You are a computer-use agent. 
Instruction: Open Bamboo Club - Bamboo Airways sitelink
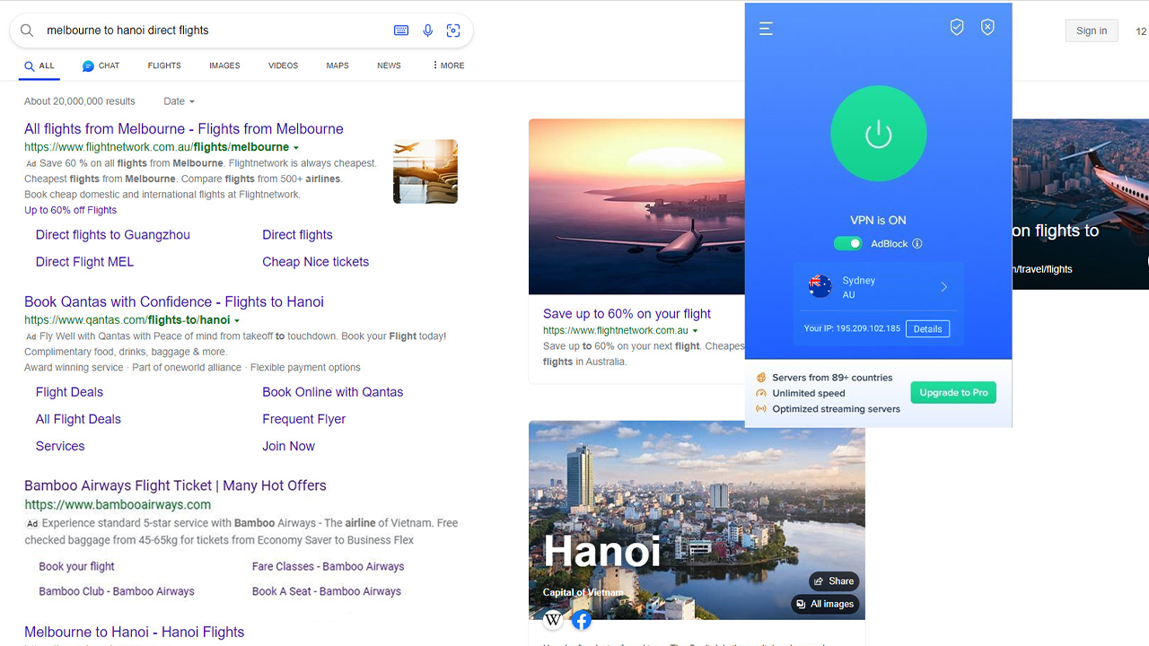117,592
